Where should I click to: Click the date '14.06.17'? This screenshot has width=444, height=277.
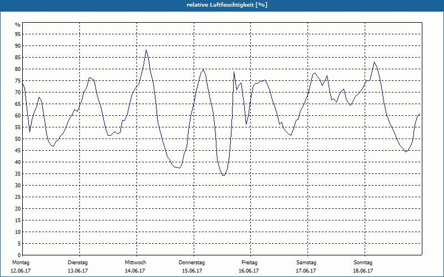tap(135, 271)
